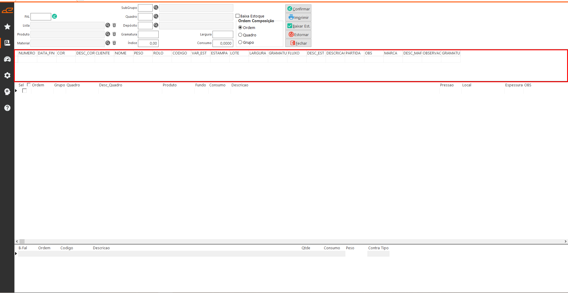
Task: Search for a Produto using magnifier icon
Action: 108,34
